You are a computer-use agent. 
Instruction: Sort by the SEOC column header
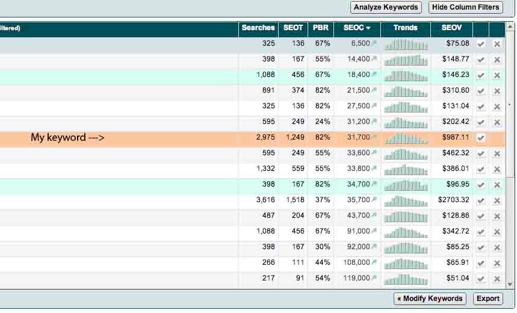tap(356, 28)
